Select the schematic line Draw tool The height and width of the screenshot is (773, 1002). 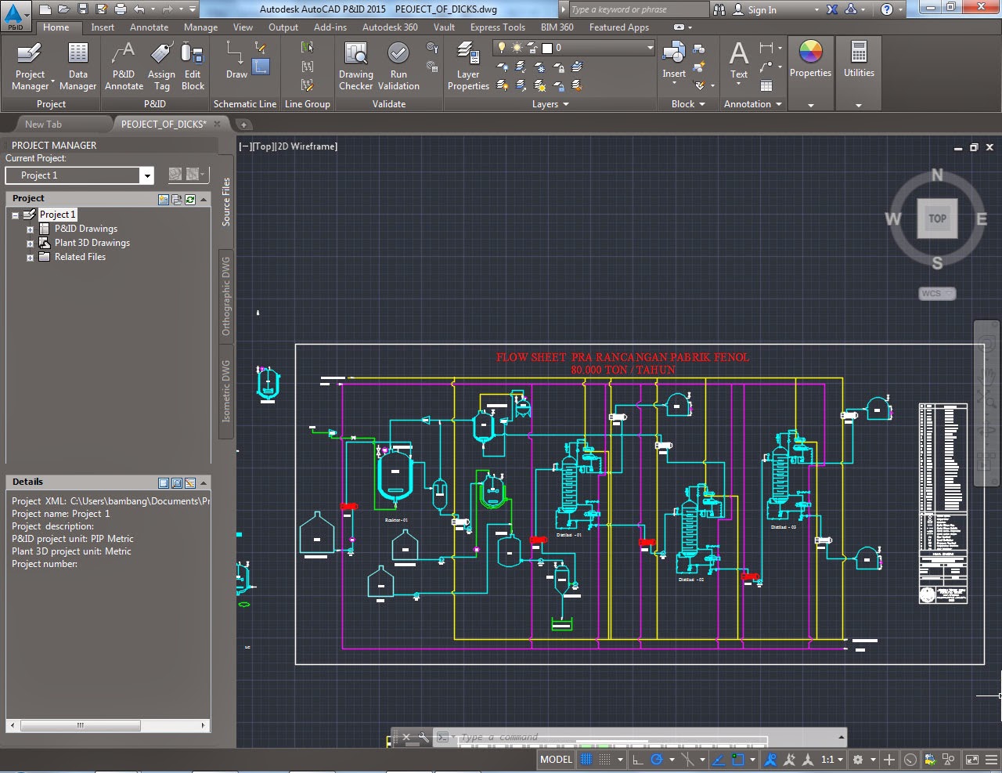[236, 61]
